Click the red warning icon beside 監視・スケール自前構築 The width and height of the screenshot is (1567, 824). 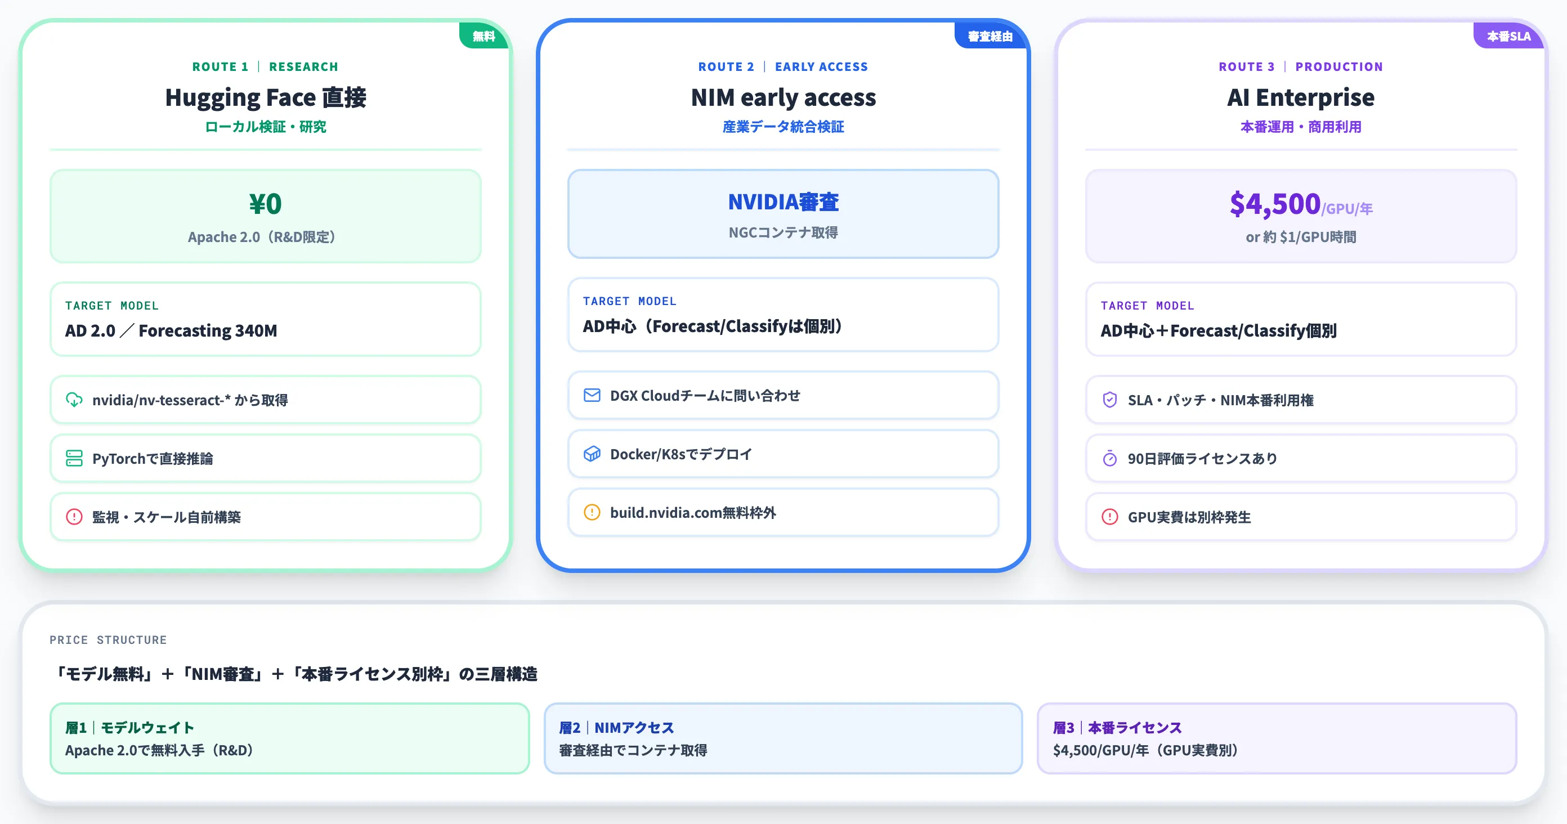tap(74, 517)
